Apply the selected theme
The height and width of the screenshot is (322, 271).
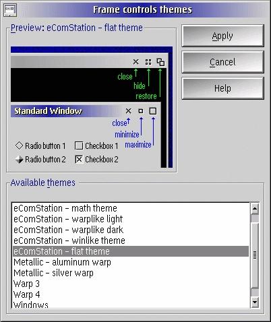(x=222, y=36)
